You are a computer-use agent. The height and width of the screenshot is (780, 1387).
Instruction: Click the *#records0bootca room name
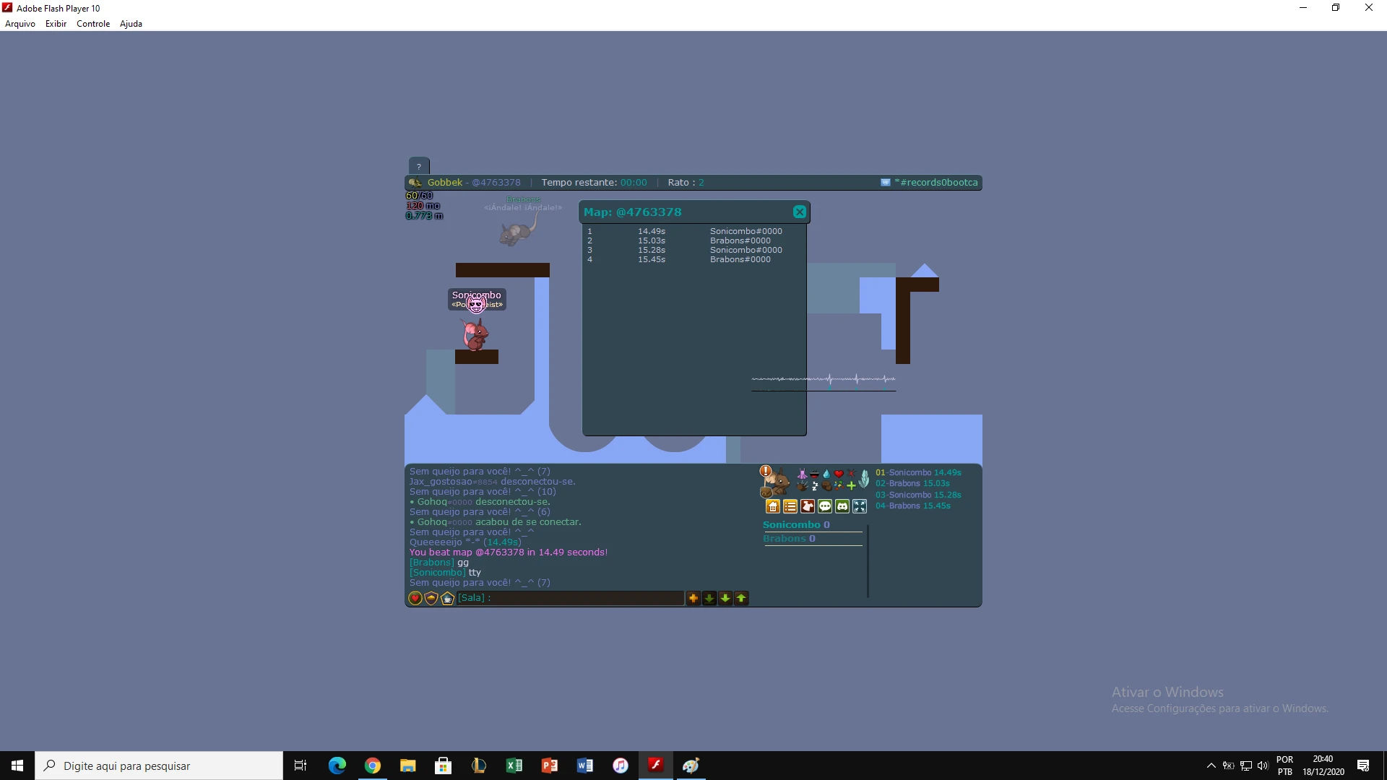tap(936, 183)
